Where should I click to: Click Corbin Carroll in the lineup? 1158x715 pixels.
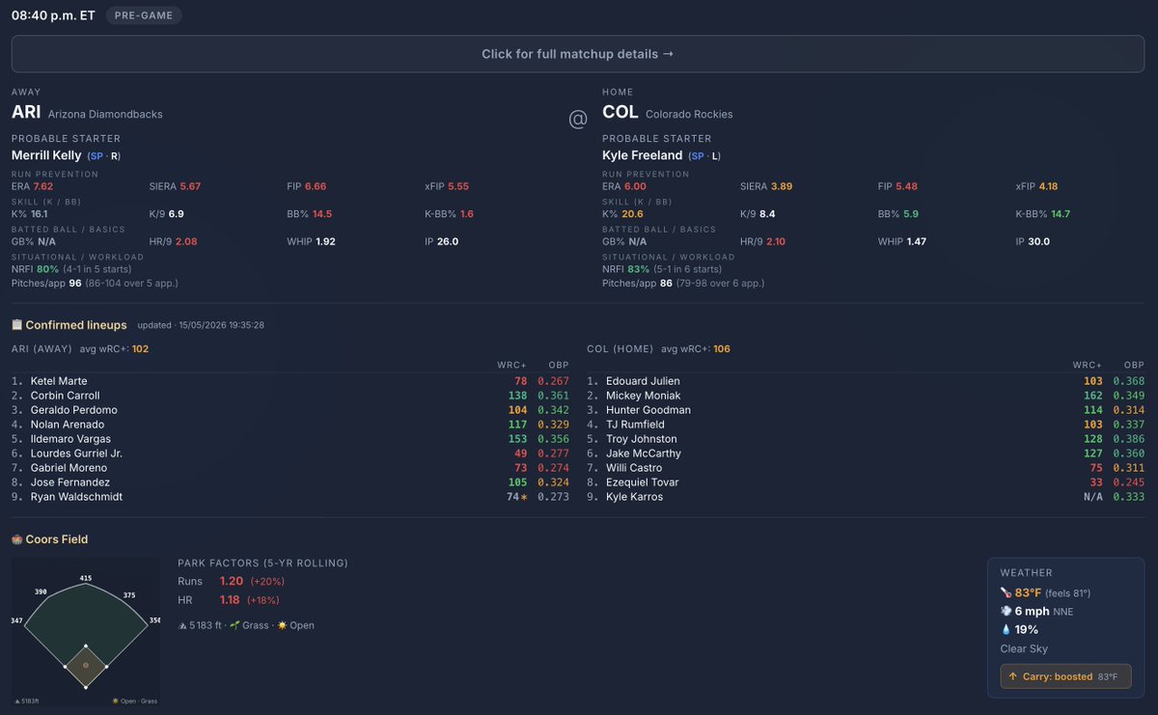pos(65,396)
